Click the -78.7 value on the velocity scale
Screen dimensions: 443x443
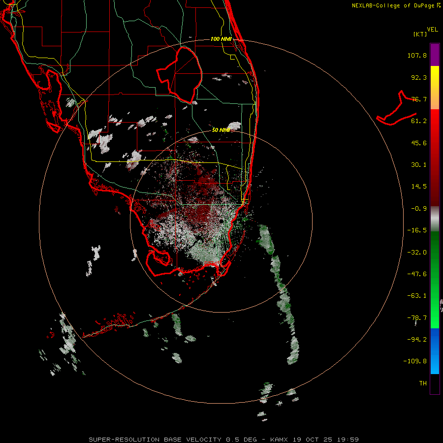click(417, 318)
